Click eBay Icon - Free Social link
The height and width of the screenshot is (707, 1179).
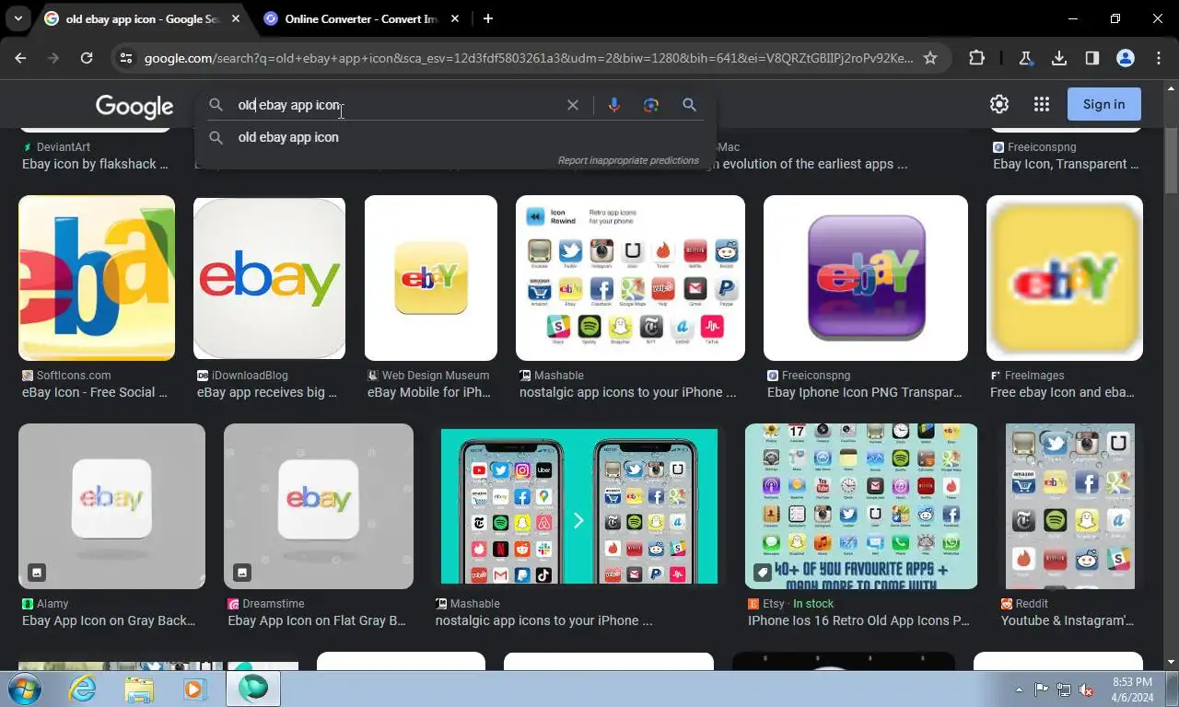coord(95,392)
